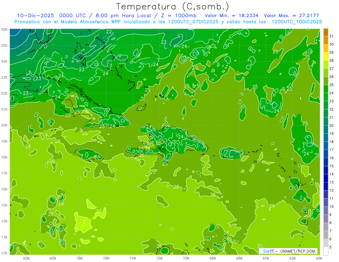Click the '27' contour label on the map

tap(99, 211)
